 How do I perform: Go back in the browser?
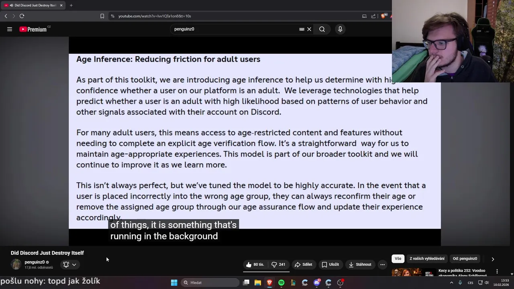click(6, 16)
